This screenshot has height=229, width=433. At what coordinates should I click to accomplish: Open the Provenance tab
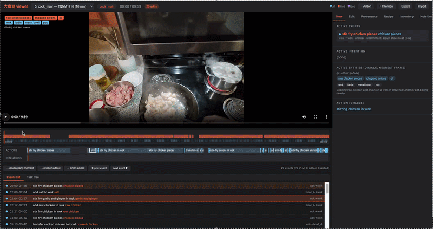(x=369, y=17)
